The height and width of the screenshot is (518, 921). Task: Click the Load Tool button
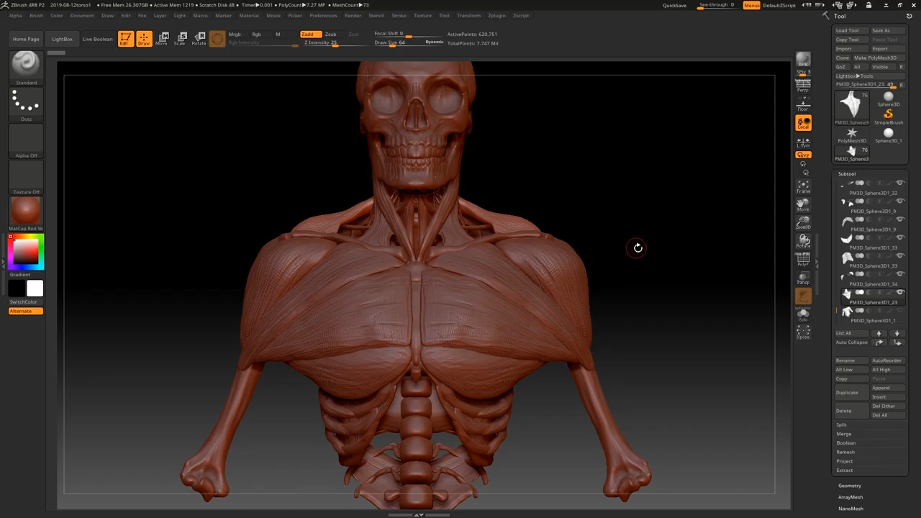coord(851,30)
